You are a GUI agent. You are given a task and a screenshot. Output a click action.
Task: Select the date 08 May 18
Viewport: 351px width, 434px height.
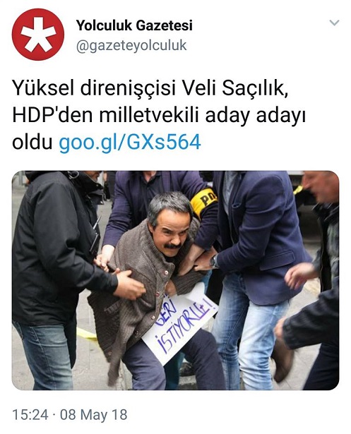(x=94, y=415)
